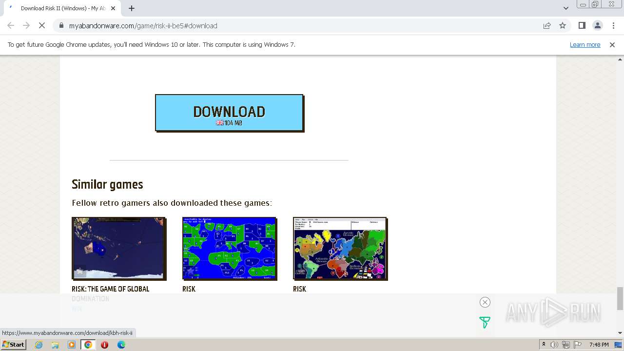The height and width of the screenshot is (351, 624).
Task: Open the Windows Start menu
Action: point(13,344)
